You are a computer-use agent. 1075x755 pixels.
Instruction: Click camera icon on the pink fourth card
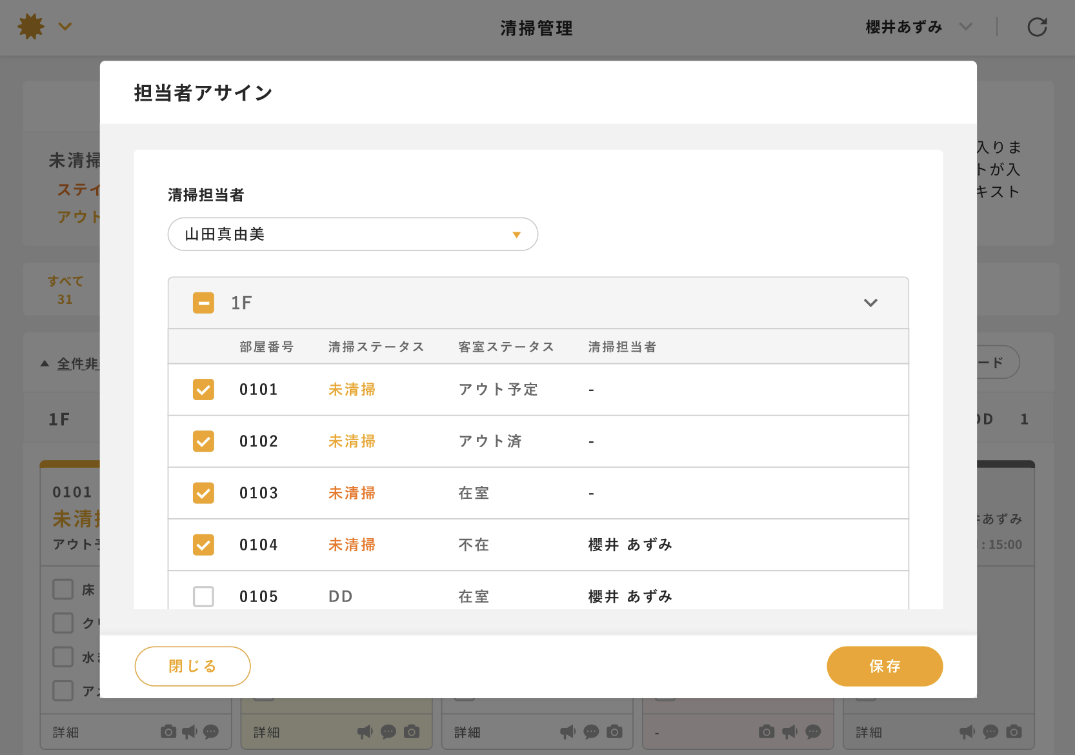[767, 731]
